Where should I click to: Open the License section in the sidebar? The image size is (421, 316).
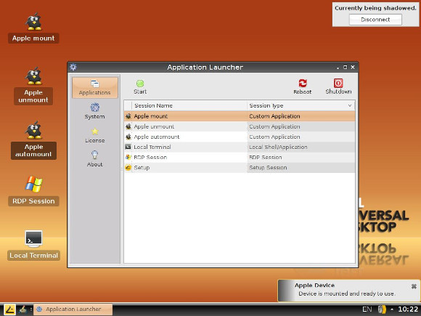coord(95,135)
